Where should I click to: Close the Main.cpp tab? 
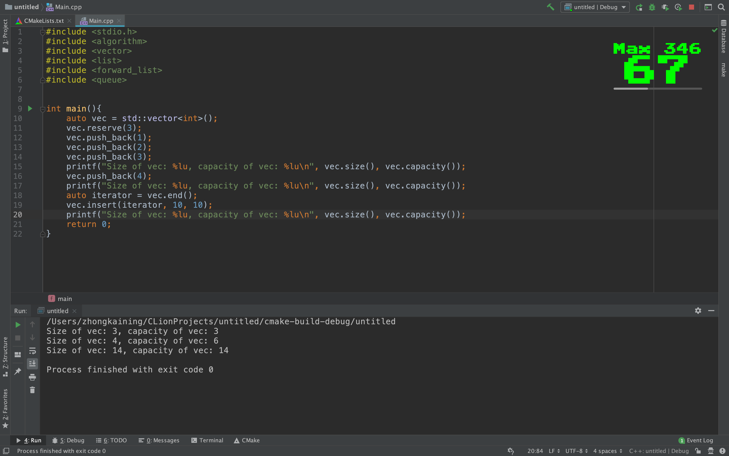click(x=119, y=21)
